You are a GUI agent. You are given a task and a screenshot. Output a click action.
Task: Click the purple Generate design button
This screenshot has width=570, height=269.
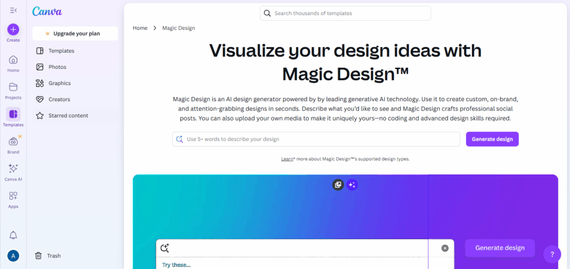(492, 139)
